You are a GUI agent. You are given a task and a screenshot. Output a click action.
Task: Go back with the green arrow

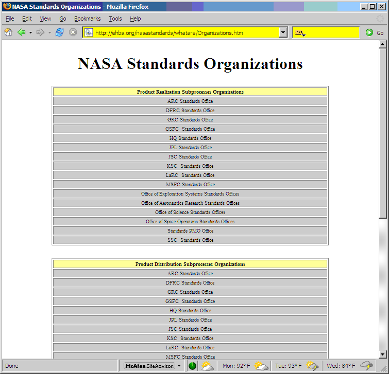click(x=22, y=32)
